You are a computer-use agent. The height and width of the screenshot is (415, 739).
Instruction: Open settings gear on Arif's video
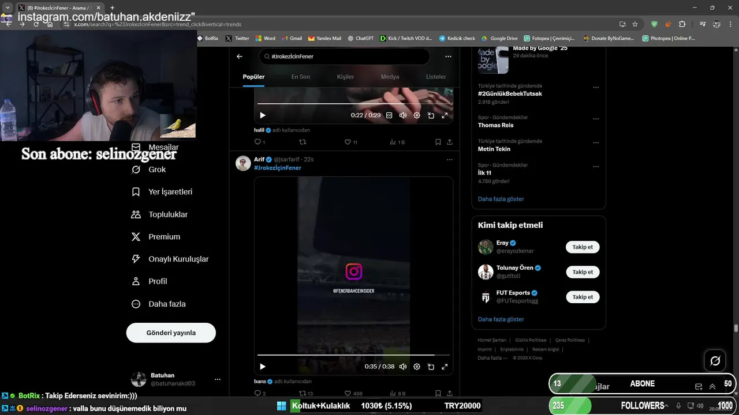click(417, 367)
